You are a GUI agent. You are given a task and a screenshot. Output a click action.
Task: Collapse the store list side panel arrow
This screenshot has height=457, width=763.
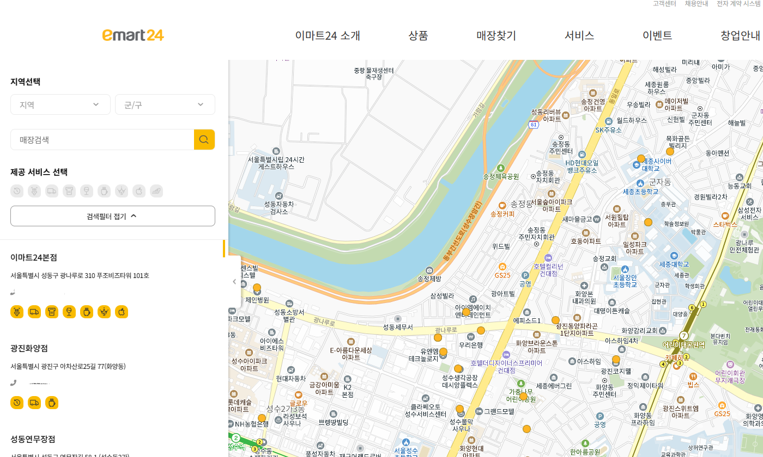(x=234, y=282)
